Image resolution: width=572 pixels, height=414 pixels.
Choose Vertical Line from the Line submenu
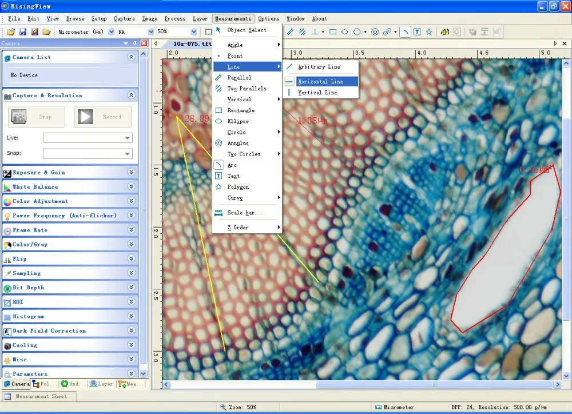point(317,93)
